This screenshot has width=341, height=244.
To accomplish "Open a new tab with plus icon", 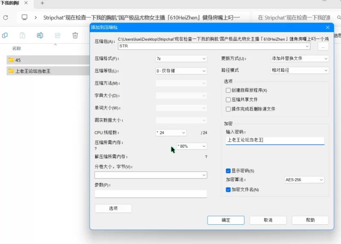I will 42,3.
